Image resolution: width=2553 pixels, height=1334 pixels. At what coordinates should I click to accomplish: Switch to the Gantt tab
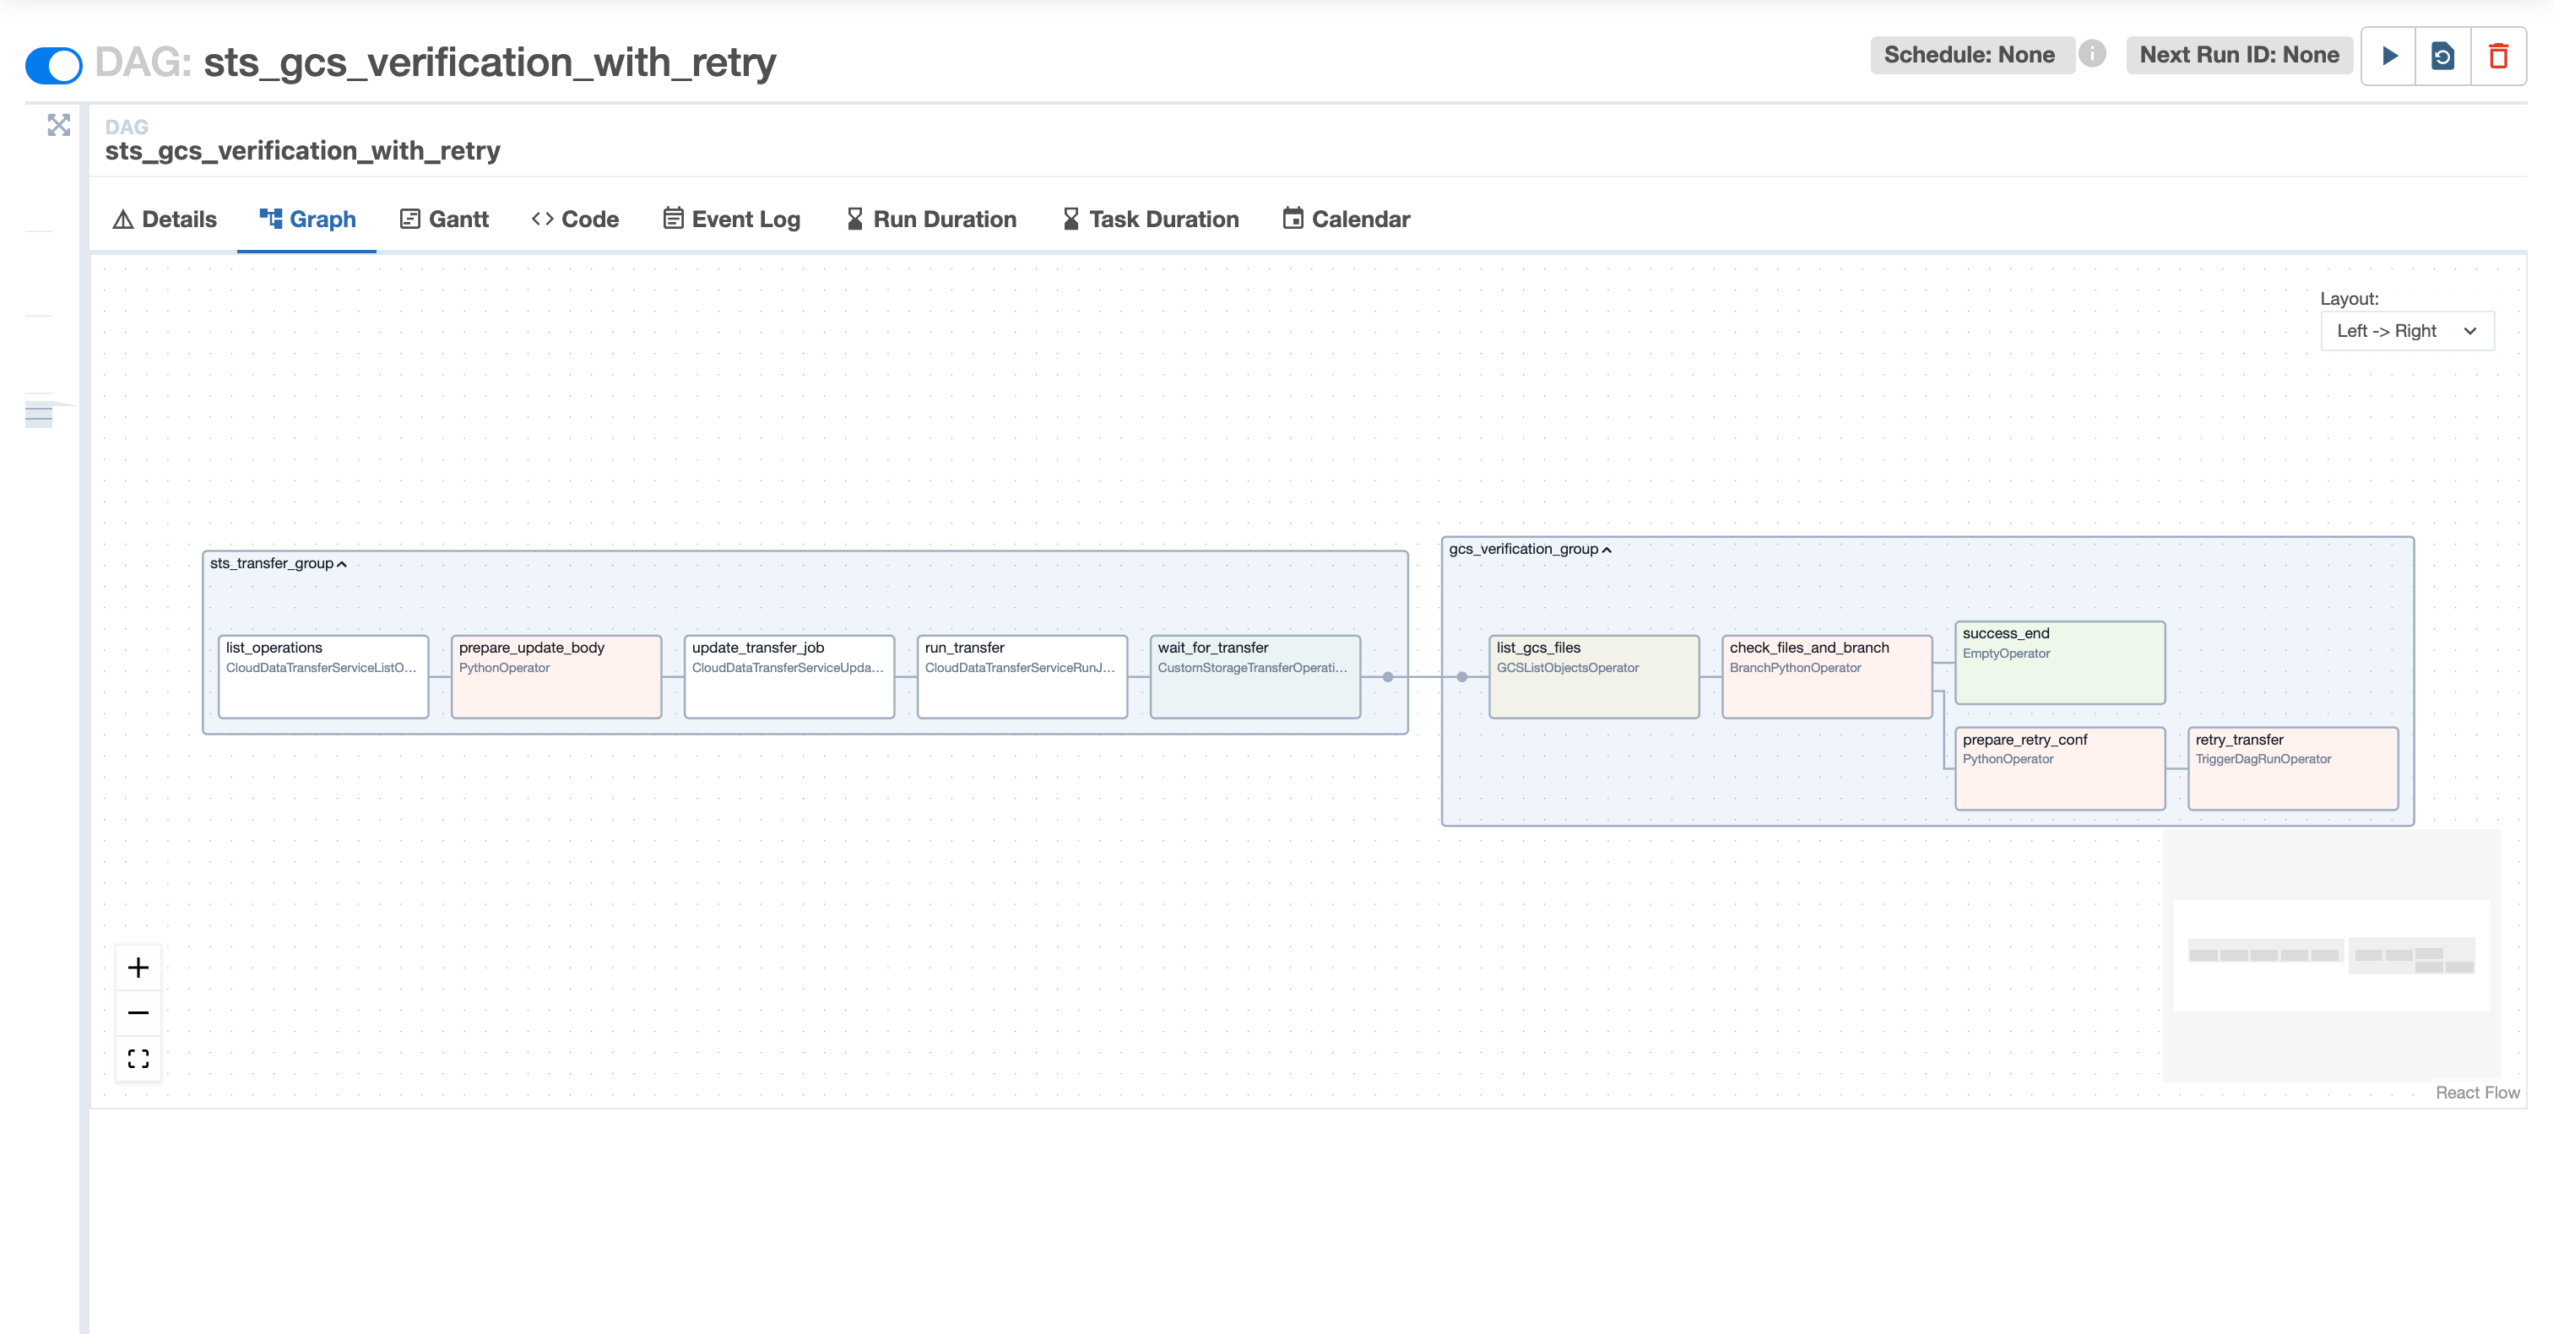tap(444, 219)
